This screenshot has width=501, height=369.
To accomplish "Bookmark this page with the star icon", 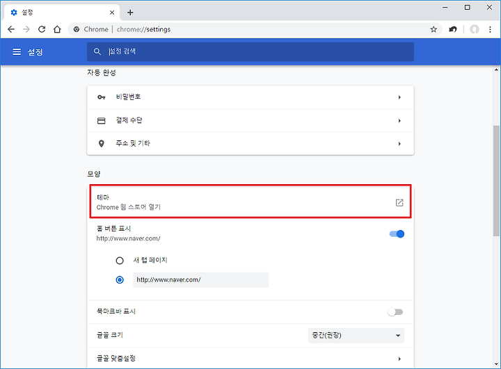I will 434,29.
